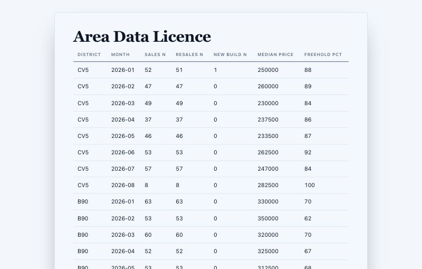The image size is (422, 269).
Task: Click freehold pct 88
Action: [x=308, y=70]
